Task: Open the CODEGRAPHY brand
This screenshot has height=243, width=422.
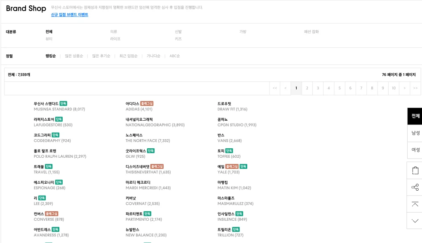Action: coord(52,140)
